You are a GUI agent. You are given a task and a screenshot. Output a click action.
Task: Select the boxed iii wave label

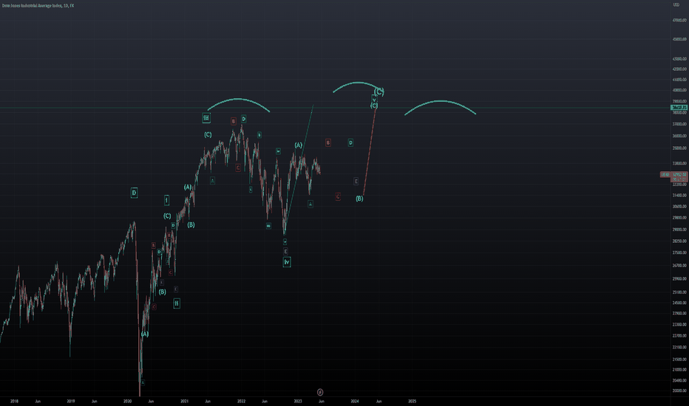click(x=206, y=117)
